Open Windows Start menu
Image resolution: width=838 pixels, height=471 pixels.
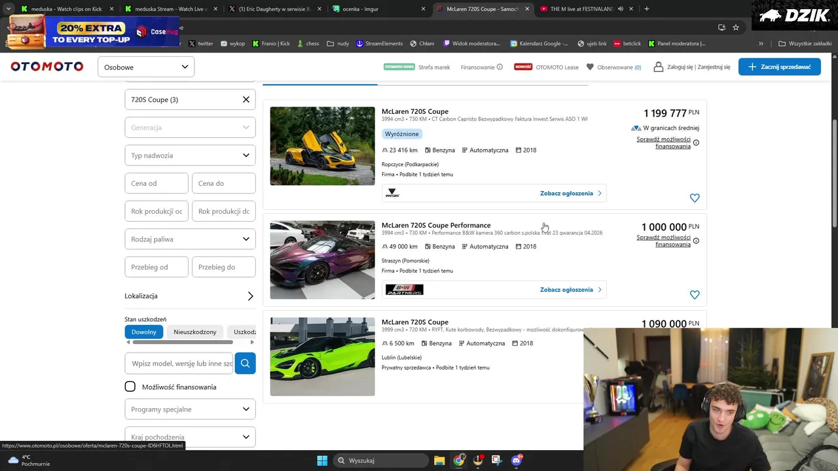click(322, 461)
